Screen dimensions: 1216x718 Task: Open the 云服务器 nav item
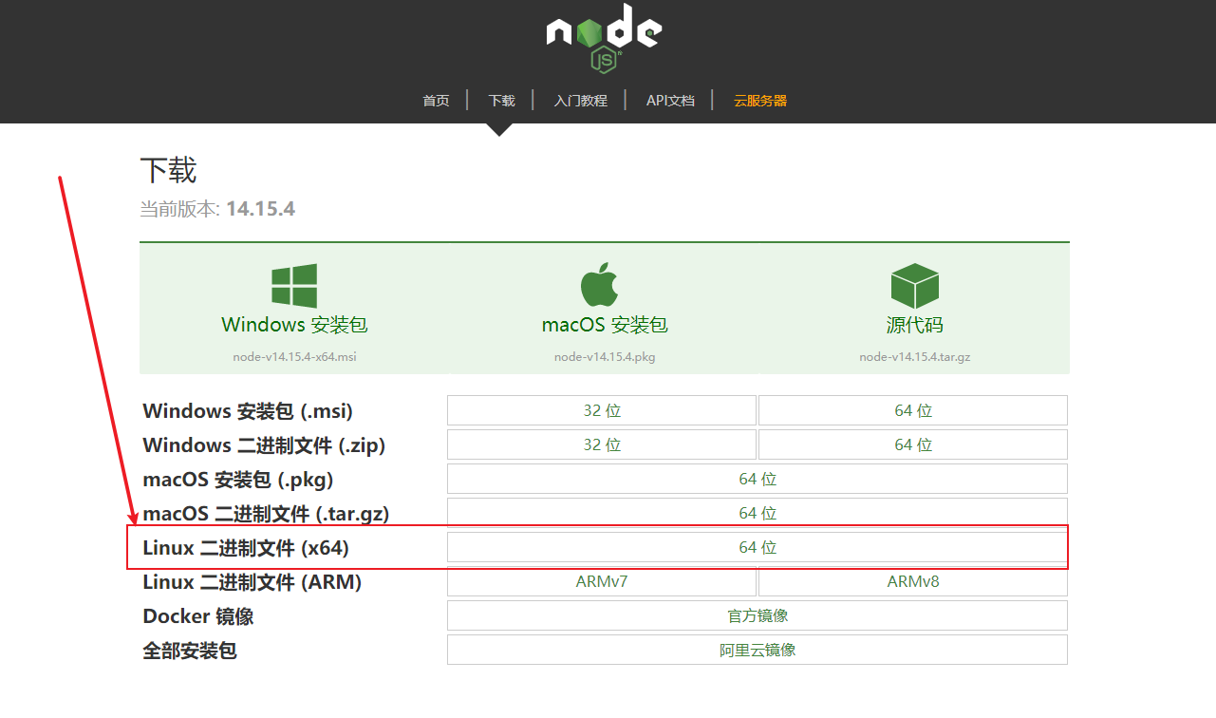760,101
